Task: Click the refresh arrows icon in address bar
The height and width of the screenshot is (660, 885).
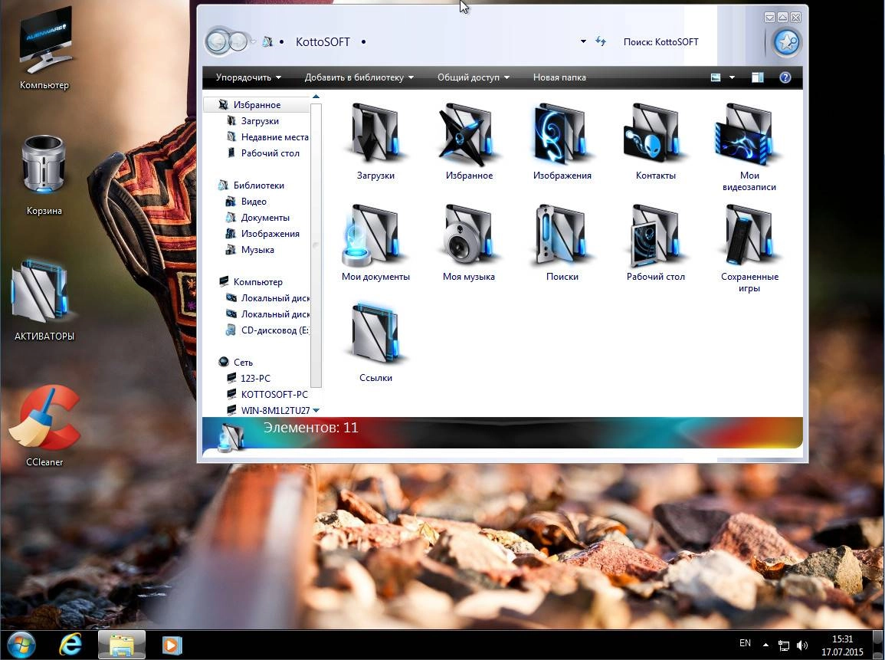Action: pos(601,41)
